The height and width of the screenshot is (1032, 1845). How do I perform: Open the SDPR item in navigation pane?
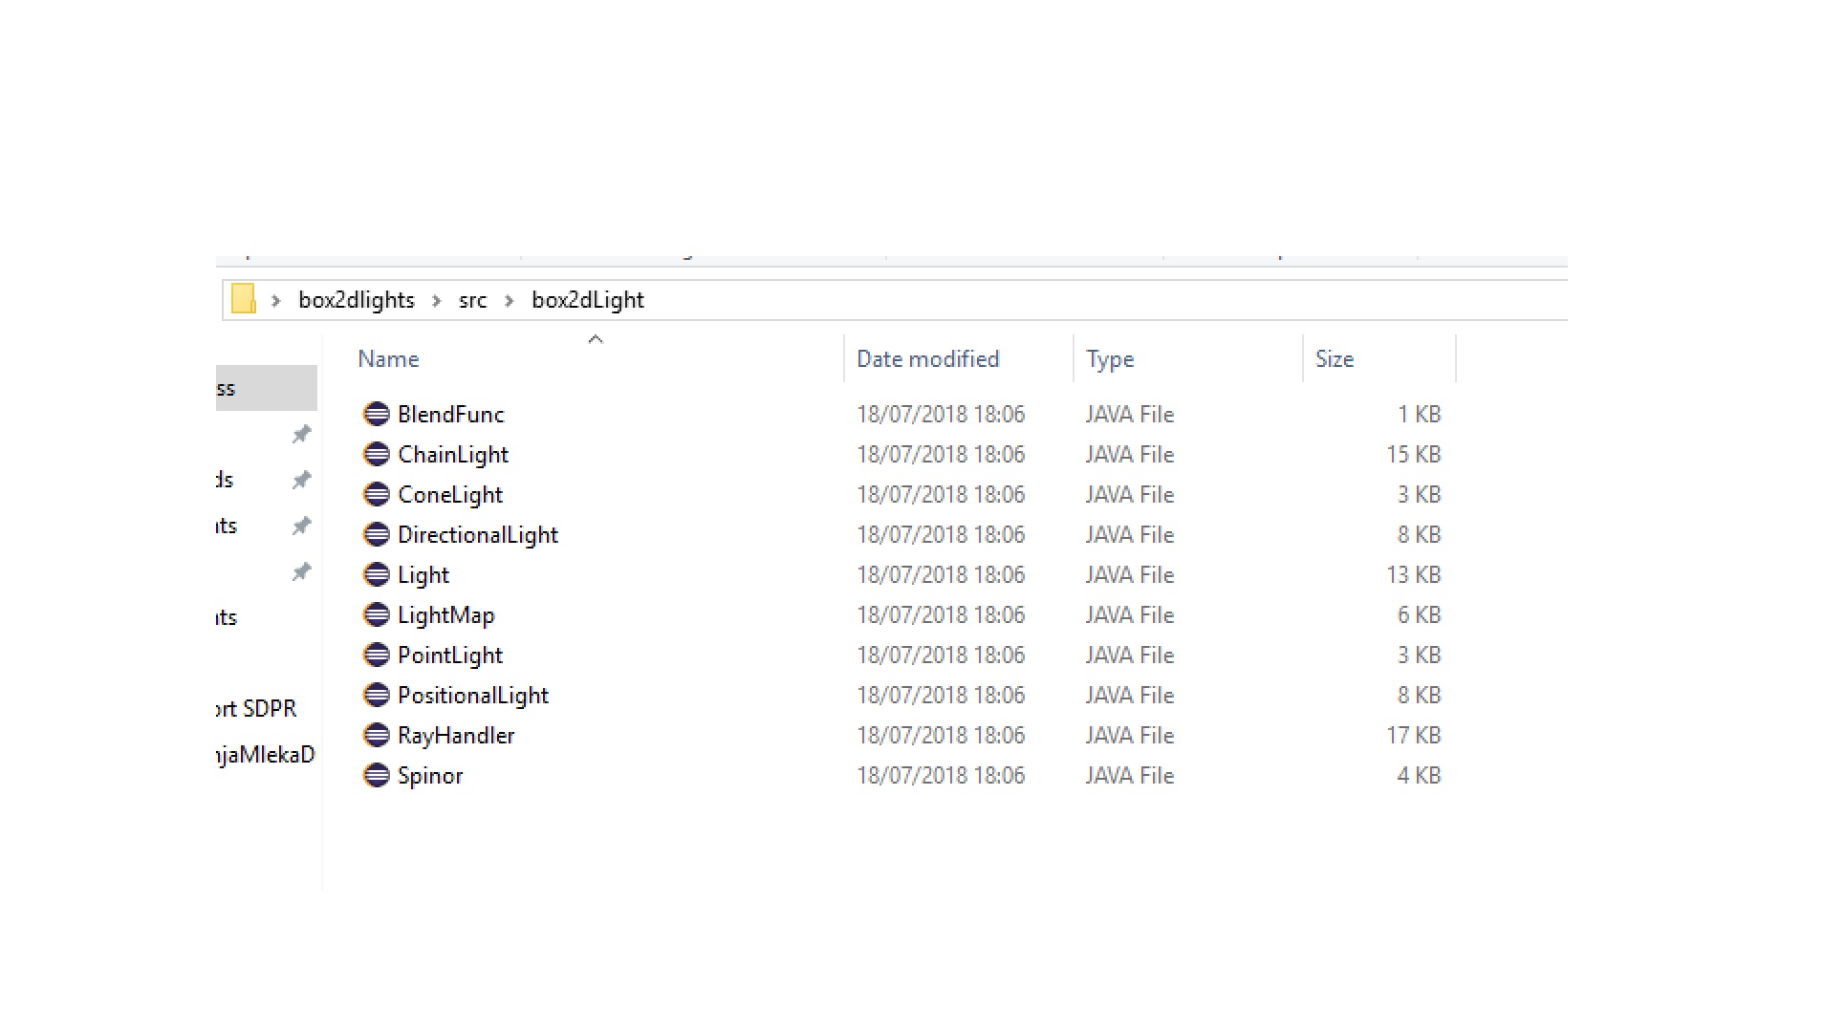pyautogui.click(x=256, y=709)
